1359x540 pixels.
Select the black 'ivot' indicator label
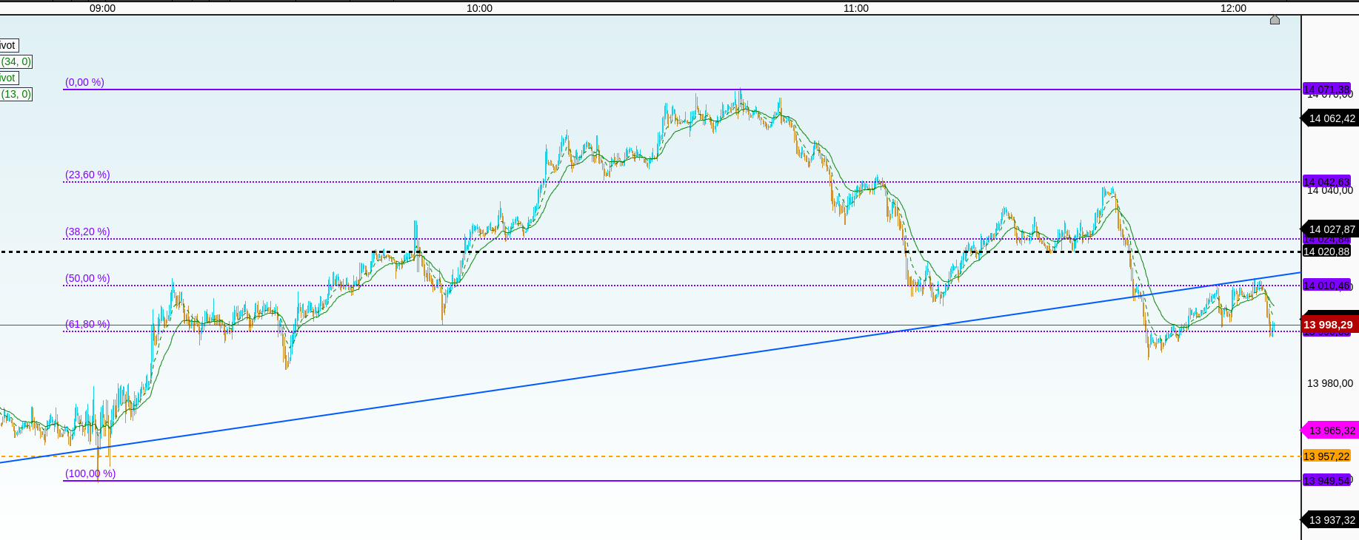pos(8,45)
